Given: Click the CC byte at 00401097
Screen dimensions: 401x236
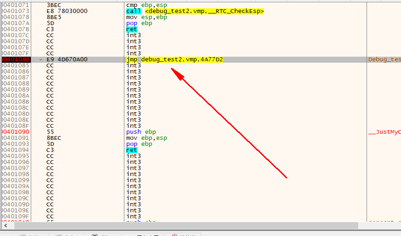Looking at the screenshot, I should point(50,168).
